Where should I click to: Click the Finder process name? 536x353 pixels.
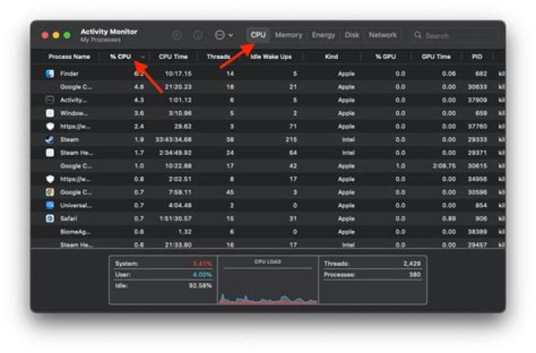[69, 74]
